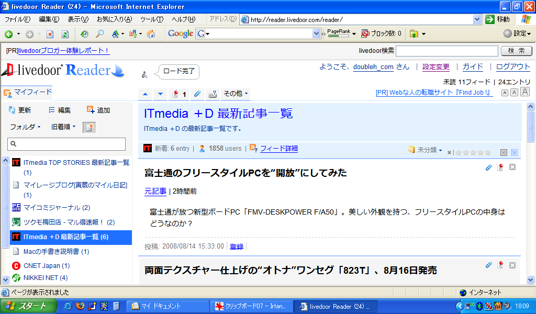Select the CNET Japan (1) feed
Image resolution: width=536 pixels, height=314 pixels.
(46, 265)
